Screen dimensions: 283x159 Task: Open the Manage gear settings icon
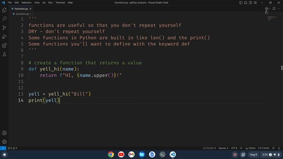[x=4, y=142]
